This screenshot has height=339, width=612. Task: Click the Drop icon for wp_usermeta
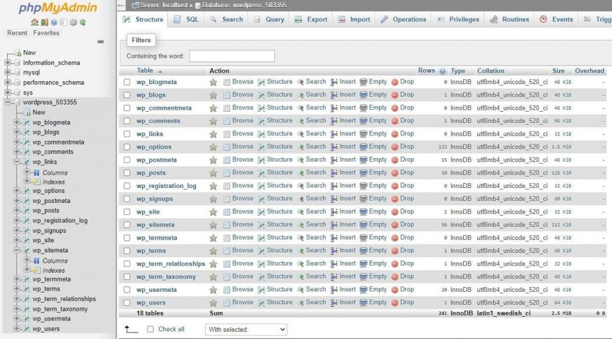pyautogui.click(x=394, y=290)
